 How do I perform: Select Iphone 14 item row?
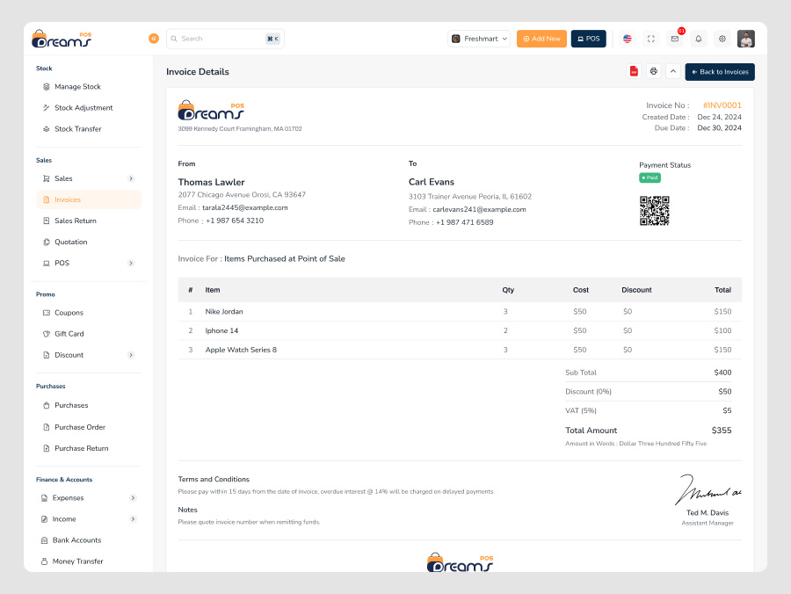460,330
